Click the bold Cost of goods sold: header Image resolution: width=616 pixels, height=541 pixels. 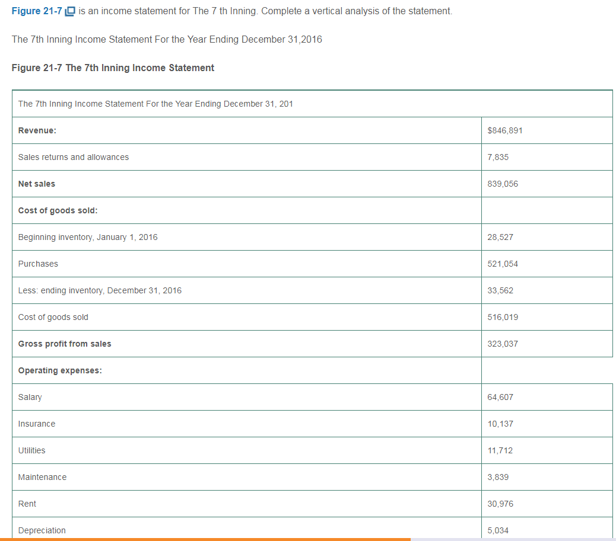[x=58, y=210]
